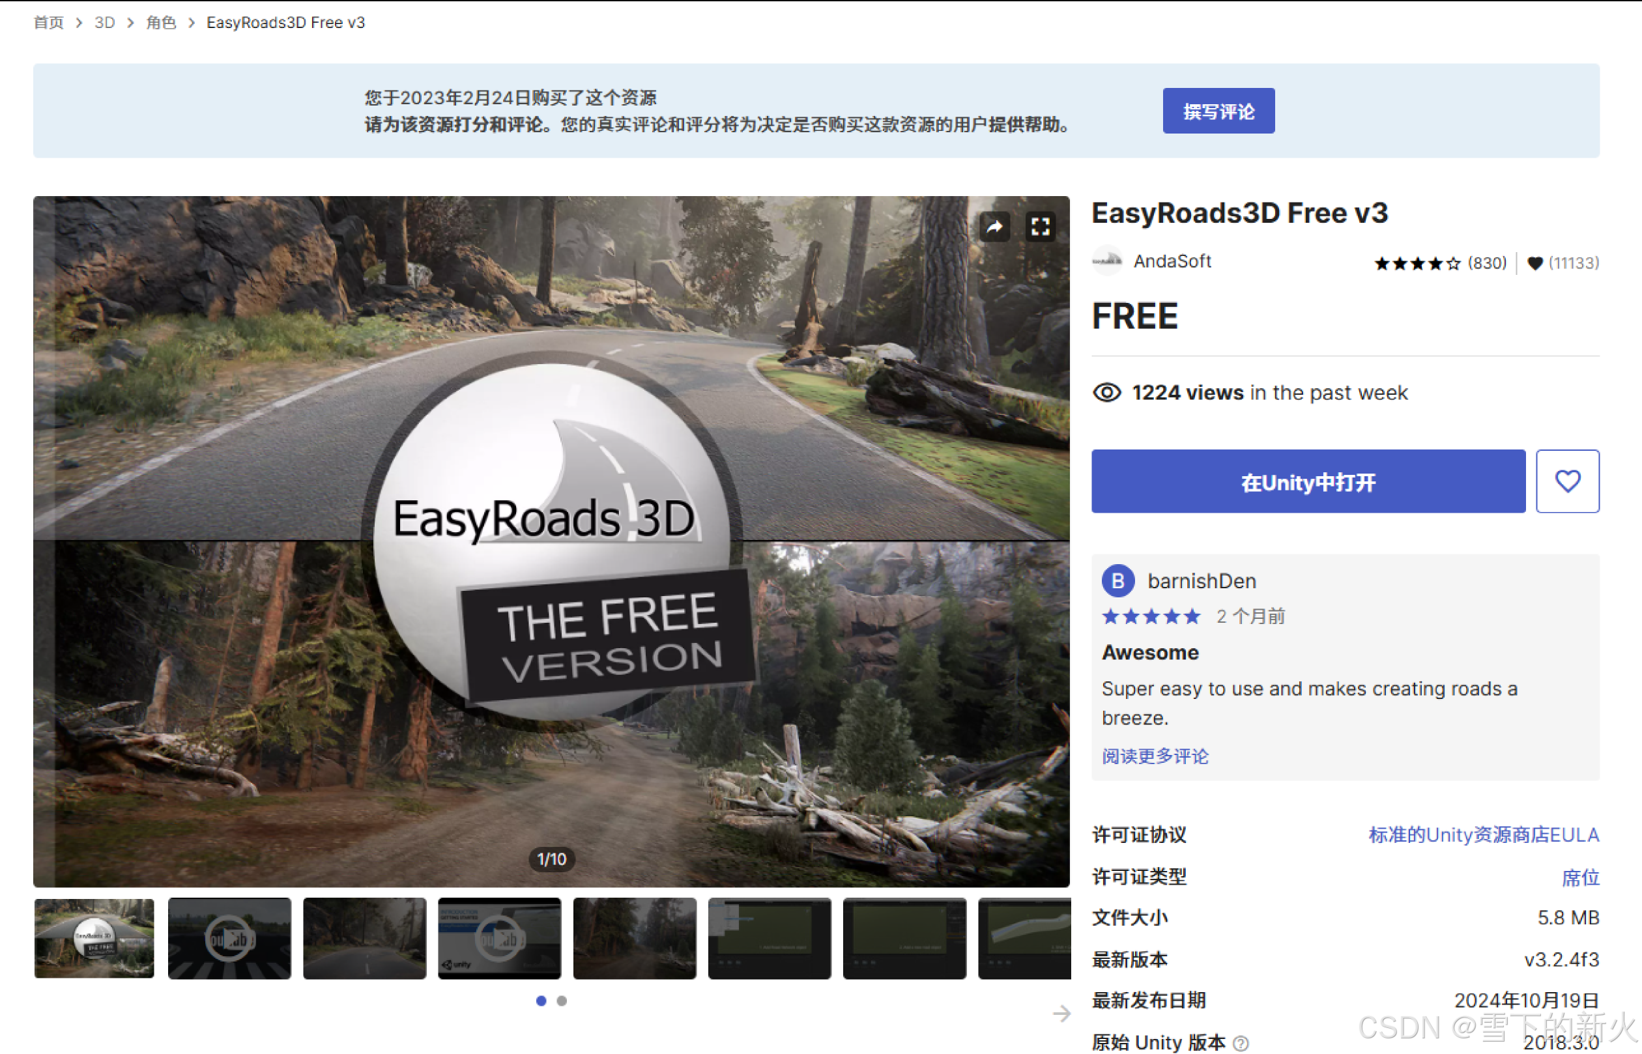Click the 在Unity中打开 button
1642x1054 pixels.
click(1308, 481)
